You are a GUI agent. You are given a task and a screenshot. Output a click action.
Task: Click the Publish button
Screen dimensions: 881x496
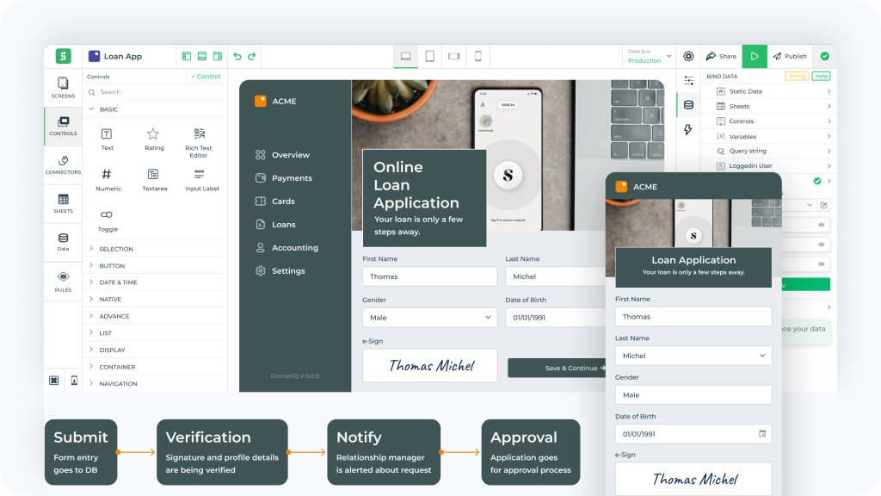coord(790,56)
